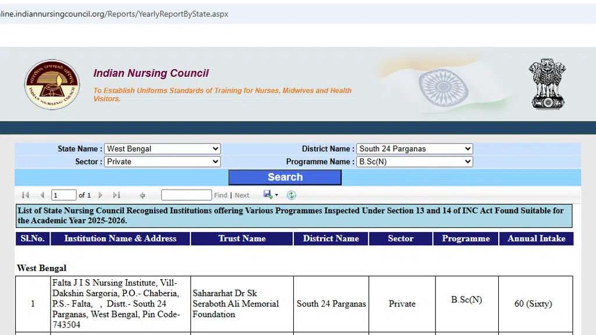This screenshot has height=335, width=596.
Task: Click the browser address bar URL
Action: pyautogui.click(x=114, y=14)
